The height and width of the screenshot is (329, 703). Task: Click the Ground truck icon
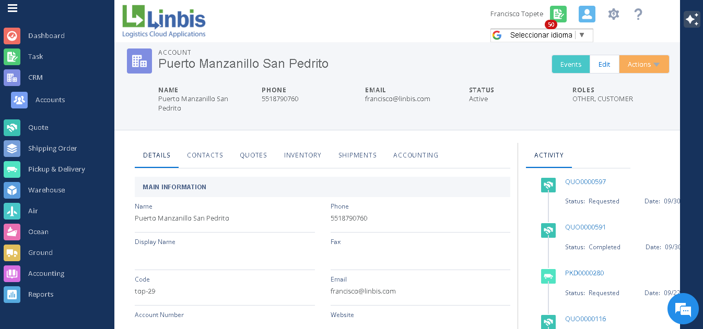click(12, 253)
